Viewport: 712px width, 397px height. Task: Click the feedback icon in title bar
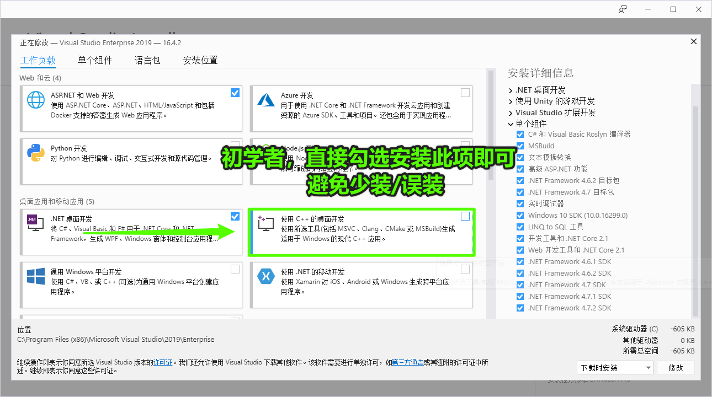coord(623,9)
